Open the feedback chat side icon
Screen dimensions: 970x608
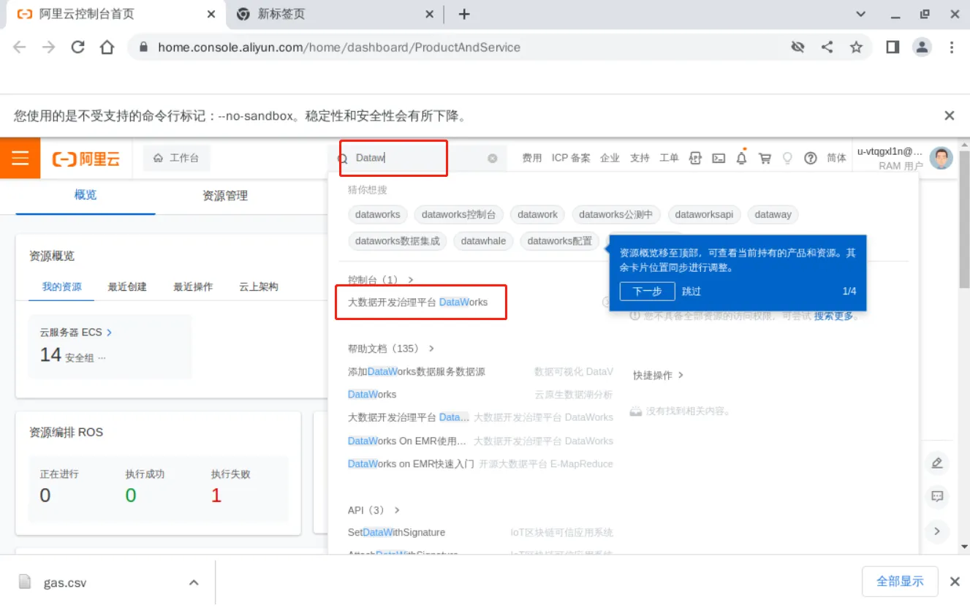937,496
